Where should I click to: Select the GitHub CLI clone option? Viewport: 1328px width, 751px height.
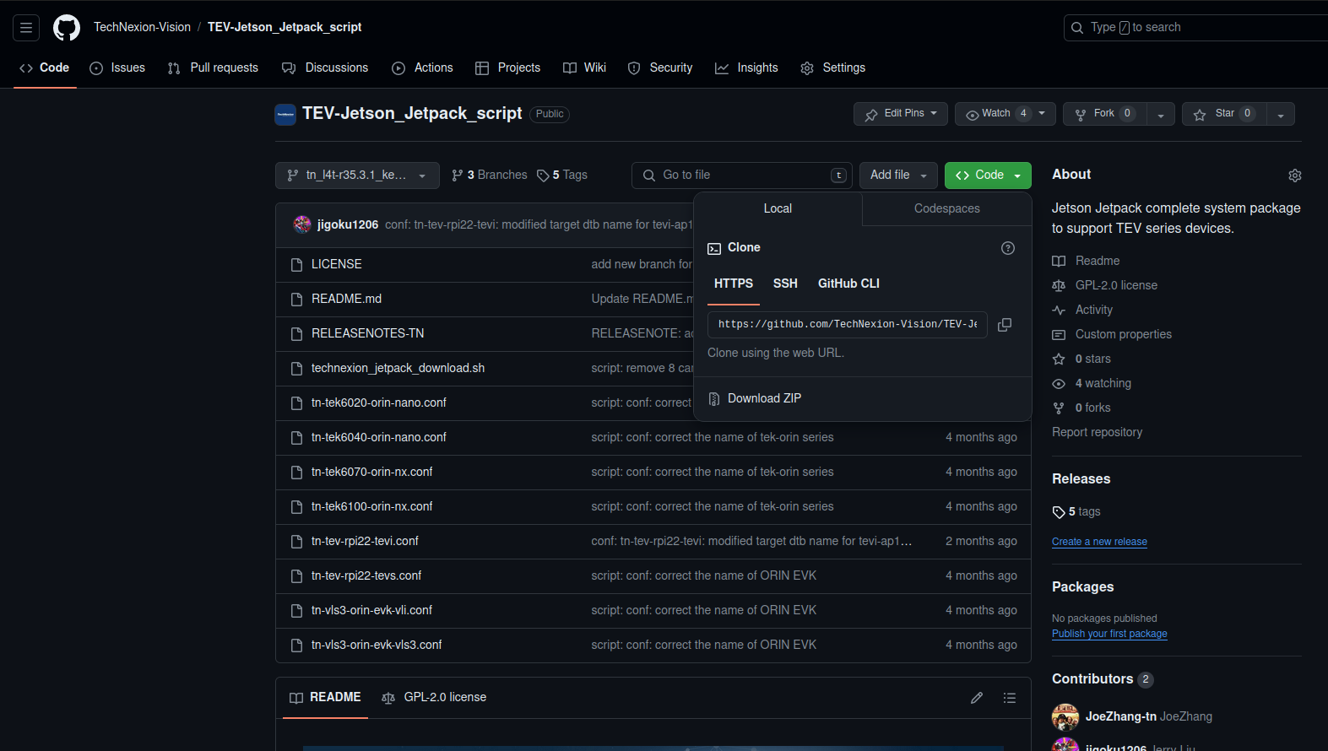(x=848, y=284)
